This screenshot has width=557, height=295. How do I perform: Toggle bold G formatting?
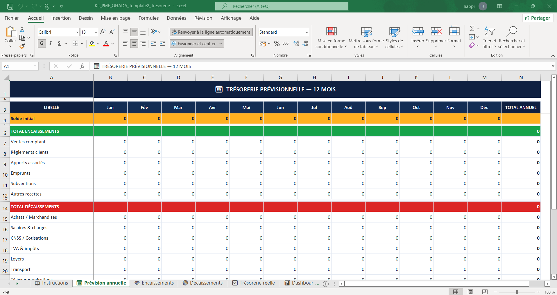tap(42, 44)
